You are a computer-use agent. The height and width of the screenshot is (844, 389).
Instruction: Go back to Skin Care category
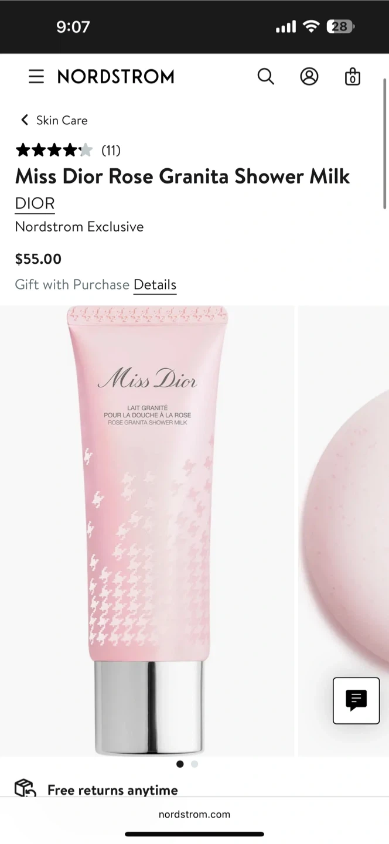[62, 120]
